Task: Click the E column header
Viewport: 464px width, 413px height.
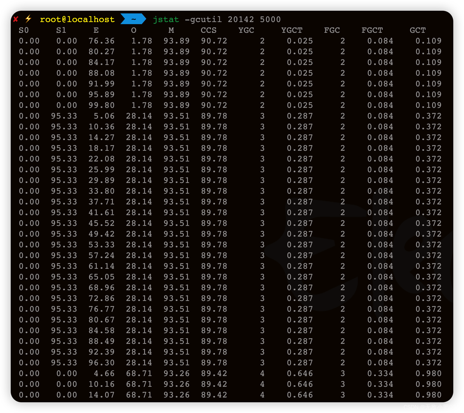Action: coord(96,30)
